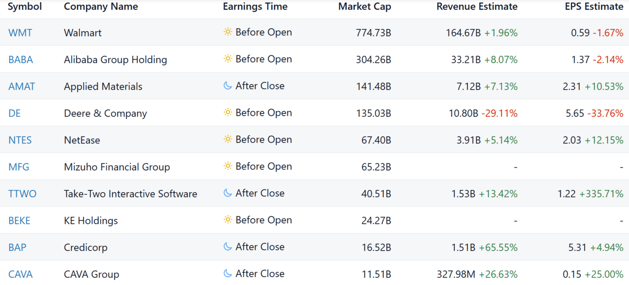Select the Deere & Company name
Screen dimensions: 629x285
coord(105,113)
